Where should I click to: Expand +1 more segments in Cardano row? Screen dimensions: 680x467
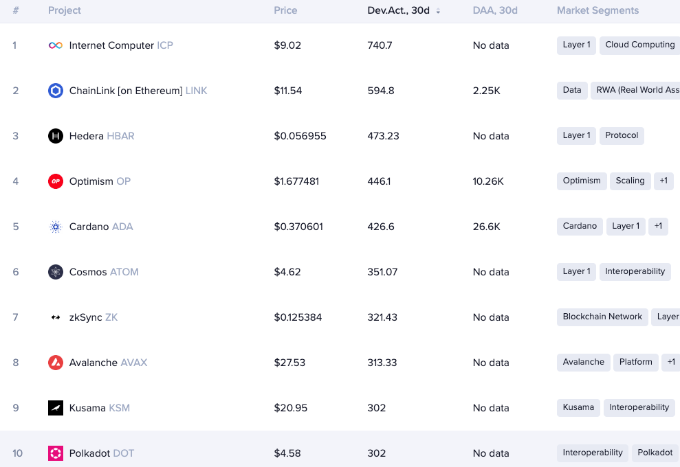(x=658, y=226)
